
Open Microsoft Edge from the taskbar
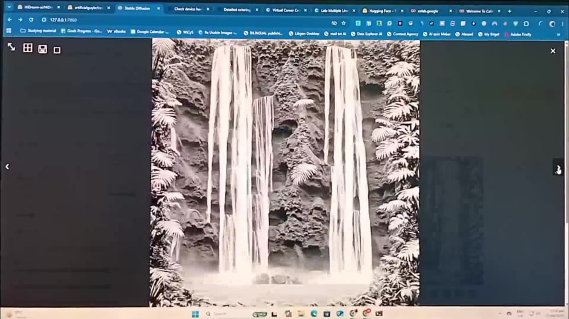point(314,313)
